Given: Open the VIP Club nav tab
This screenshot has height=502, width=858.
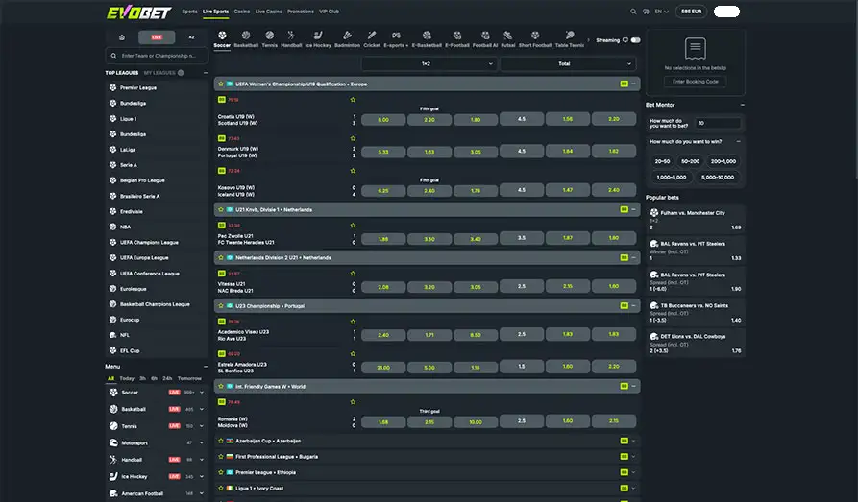Looking at the screenshot, I should pyautogui.click(x=329, y=12).
